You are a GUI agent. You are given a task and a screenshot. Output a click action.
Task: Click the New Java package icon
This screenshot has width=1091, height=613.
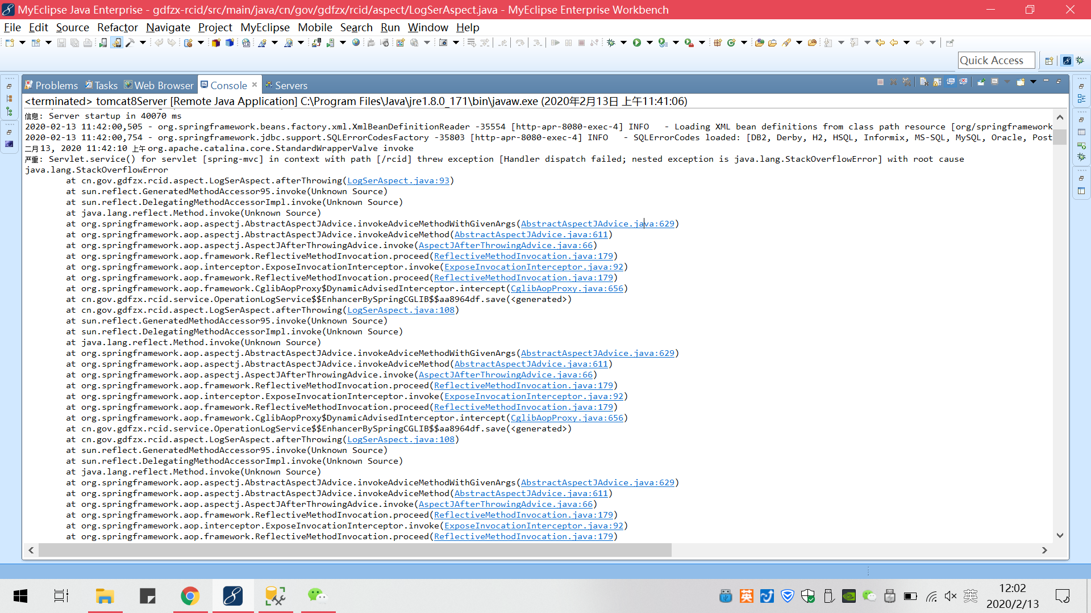tap(718, 43)
